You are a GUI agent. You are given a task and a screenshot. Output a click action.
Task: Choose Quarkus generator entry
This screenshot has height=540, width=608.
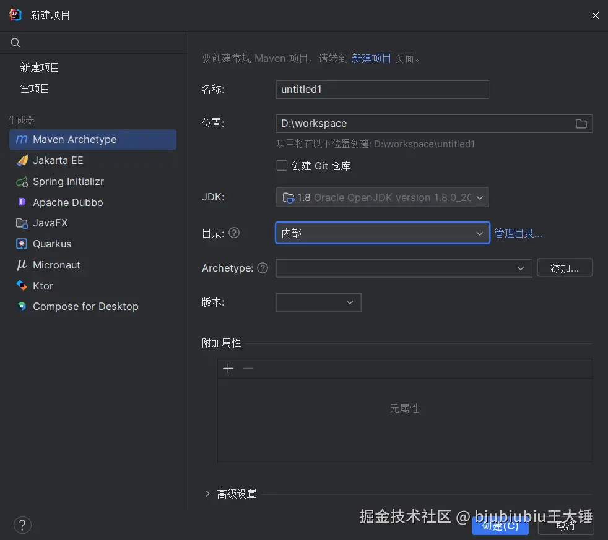(93, 244)
